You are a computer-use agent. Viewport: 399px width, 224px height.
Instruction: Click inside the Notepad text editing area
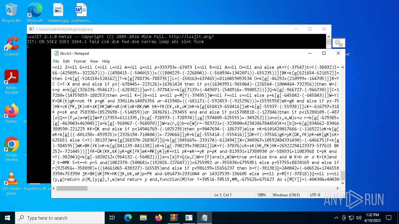point(196,124)
